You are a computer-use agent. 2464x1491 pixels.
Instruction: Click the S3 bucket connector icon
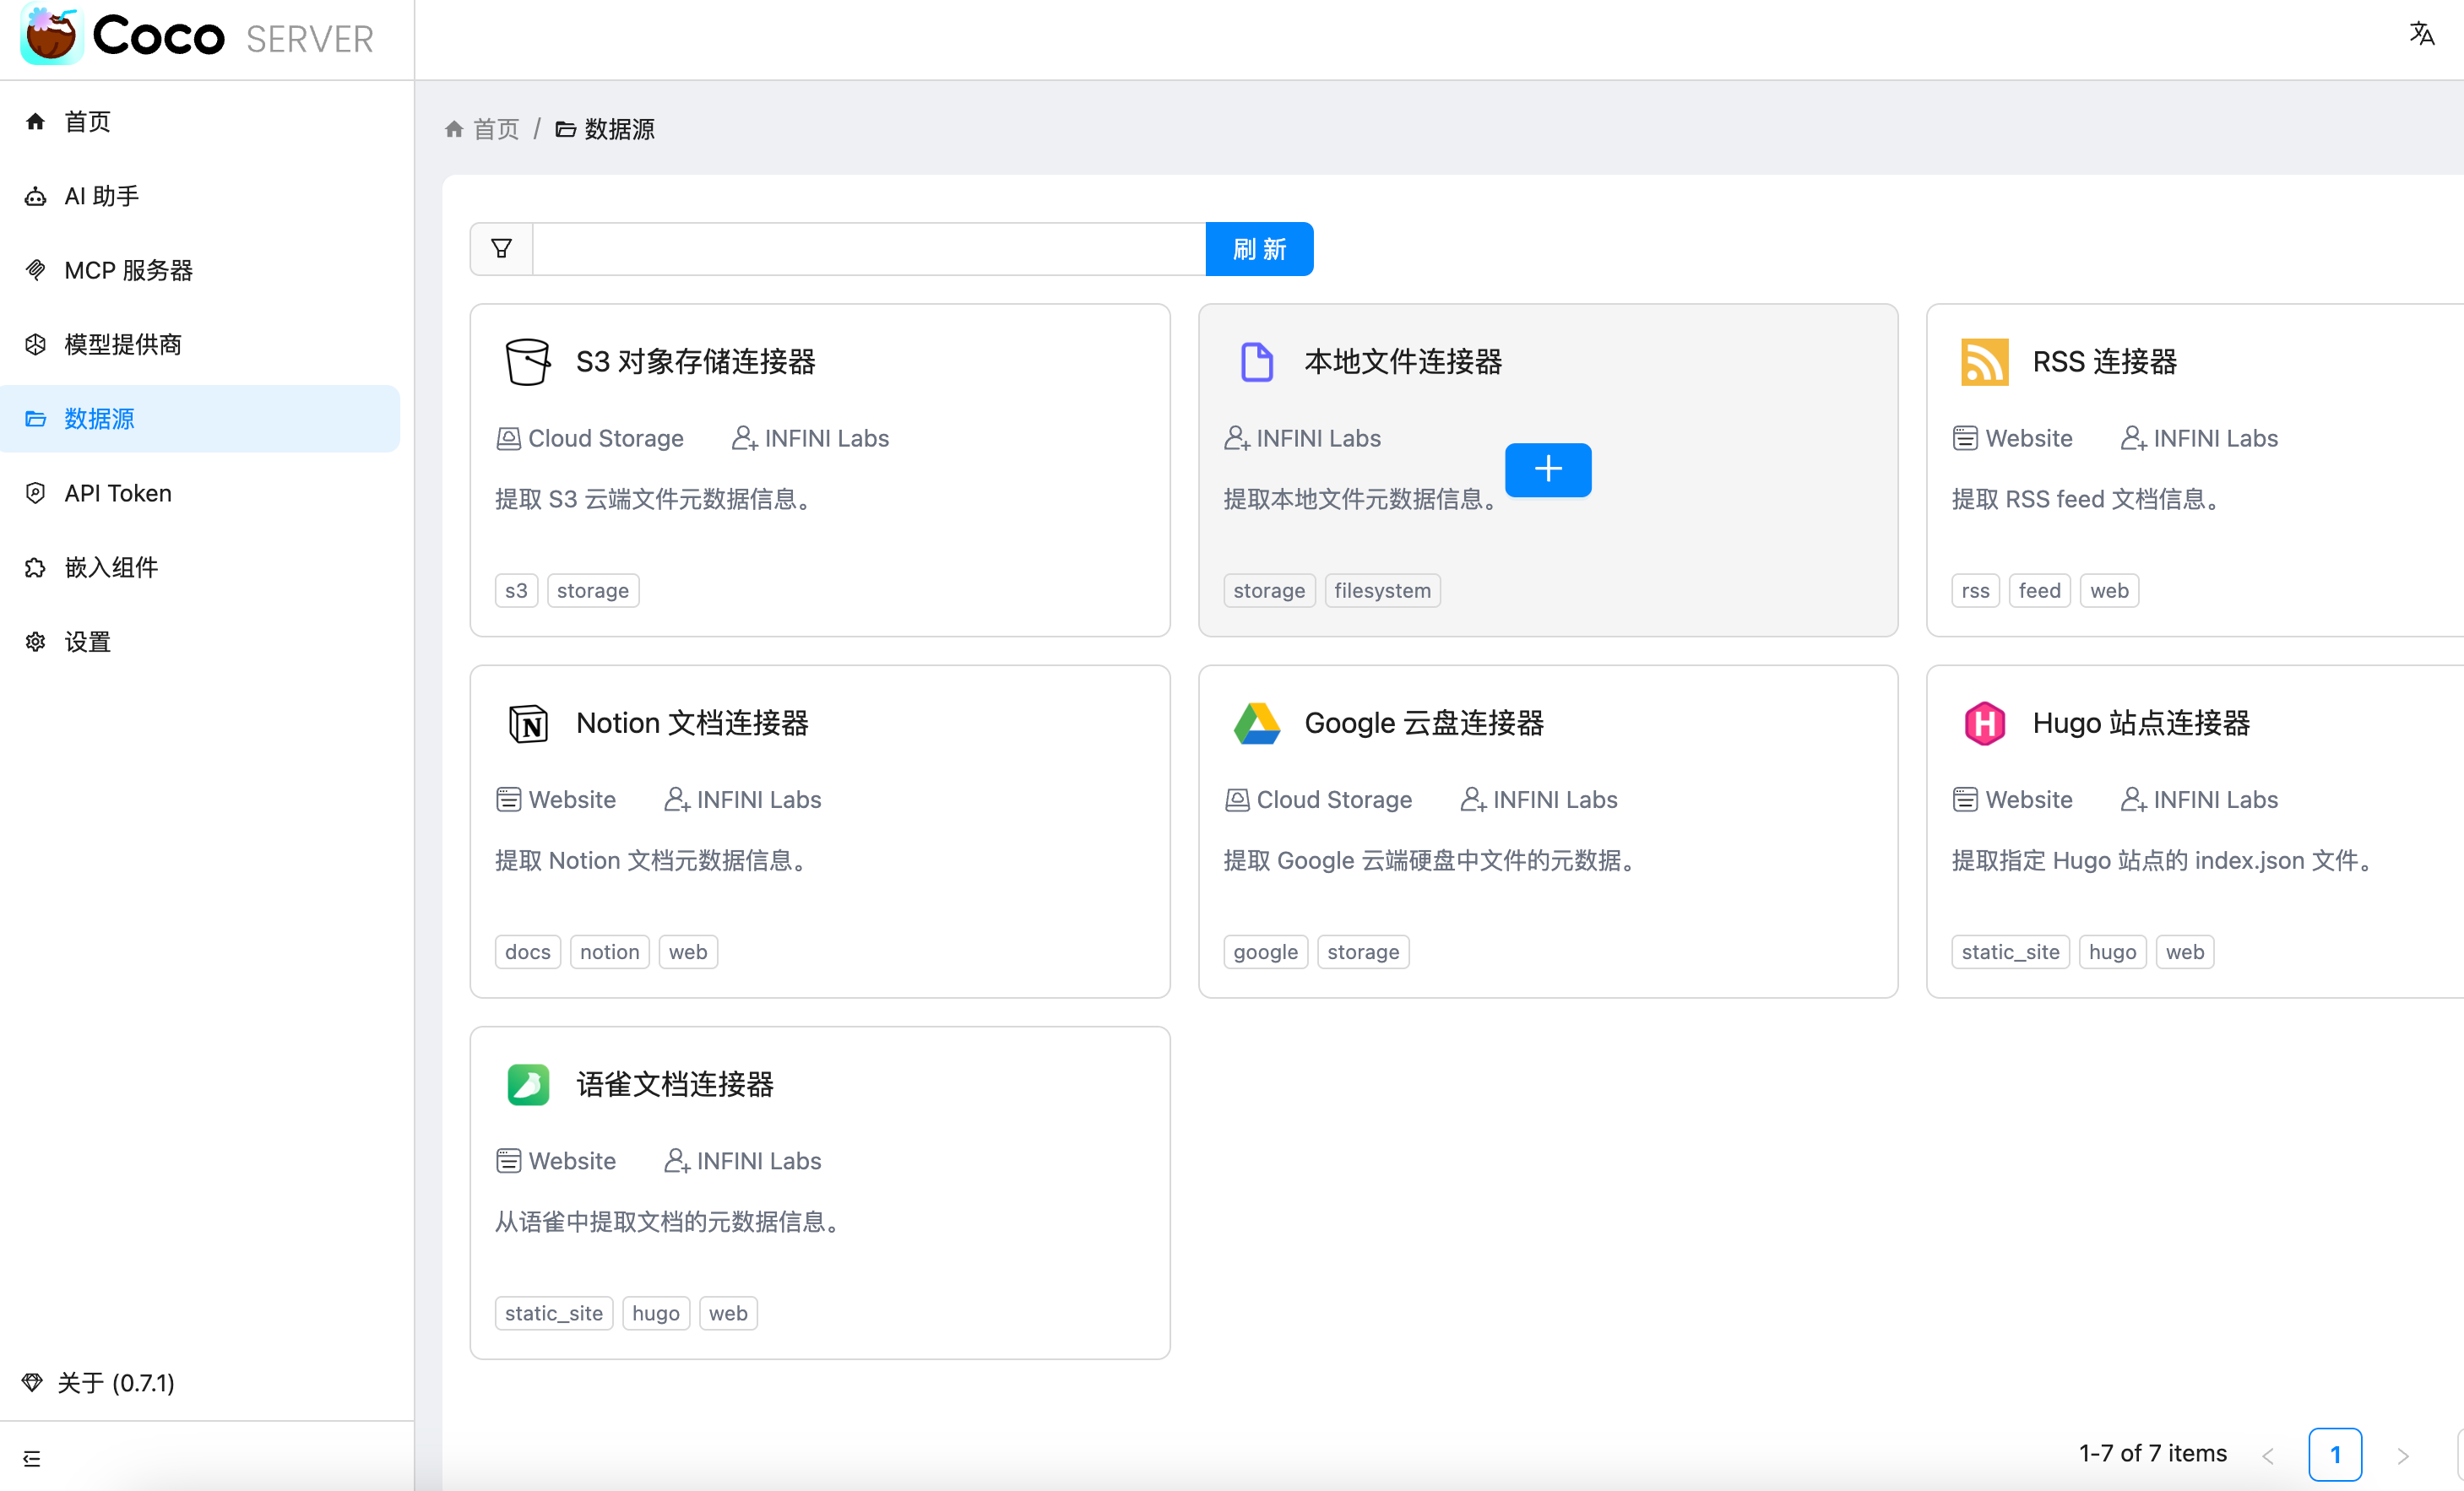[x=527, y=361]
